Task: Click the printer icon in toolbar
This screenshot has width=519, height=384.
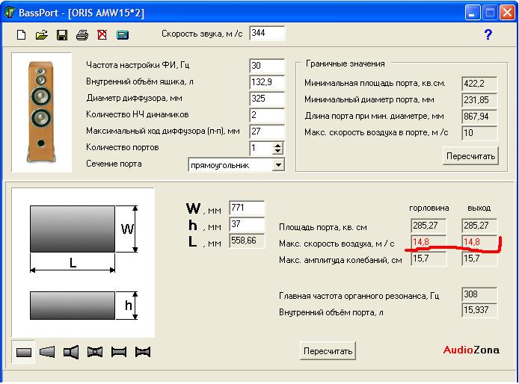Action: pyautogui.click(x=82, y=34)
